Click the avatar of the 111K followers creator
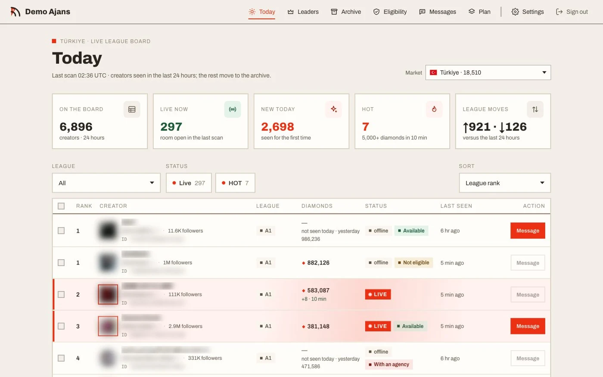Image resolution: width=603 pixels, height=377 pixels. coord(108,294)
